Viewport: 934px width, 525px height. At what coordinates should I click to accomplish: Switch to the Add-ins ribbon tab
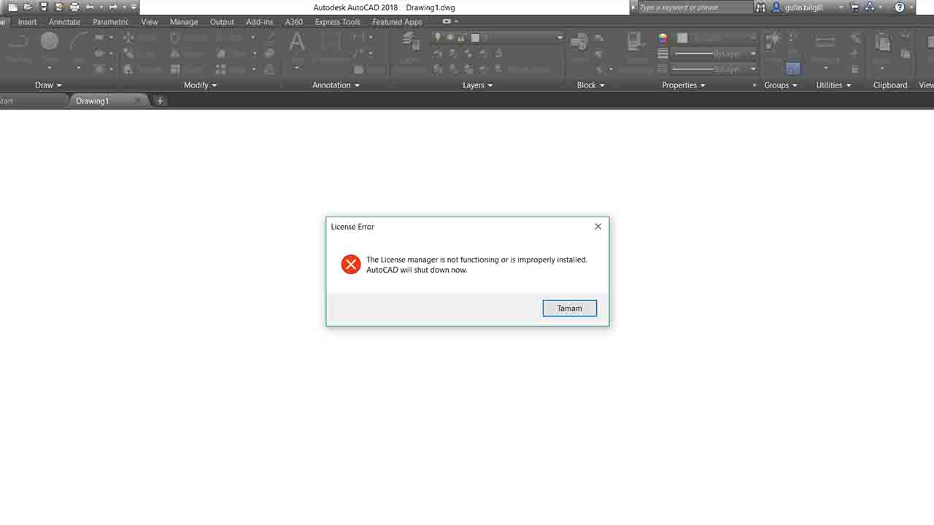point(260,22)
